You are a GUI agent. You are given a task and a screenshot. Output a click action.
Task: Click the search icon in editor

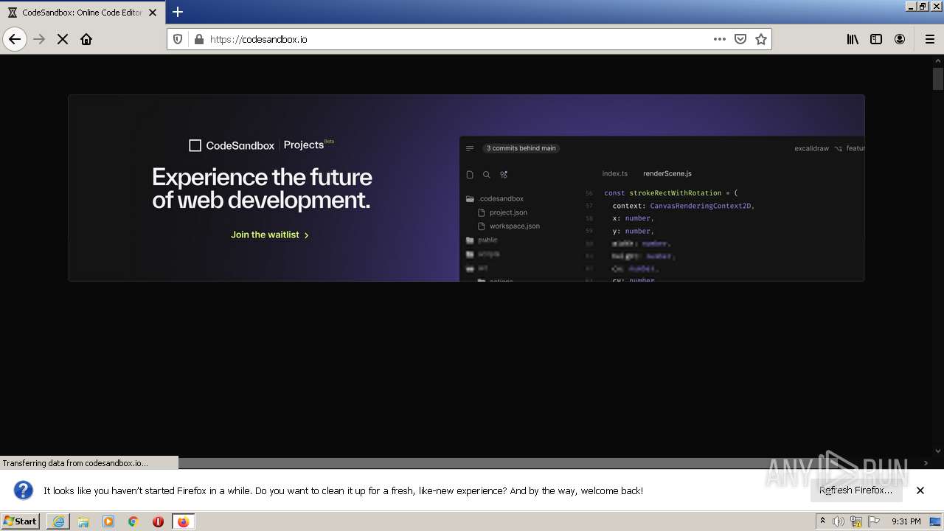tap(487, 175)
